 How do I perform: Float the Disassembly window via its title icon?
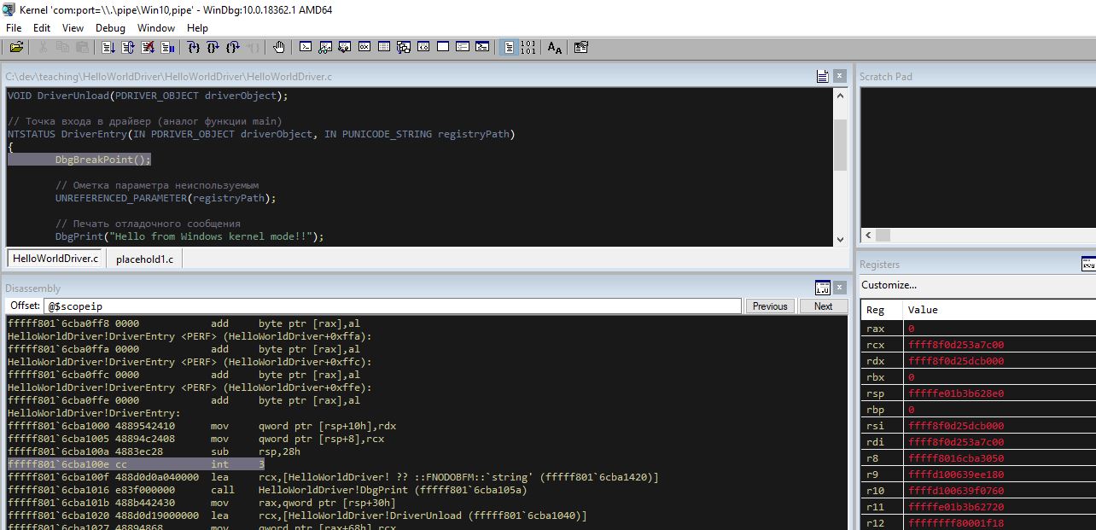tap(822, 287)
